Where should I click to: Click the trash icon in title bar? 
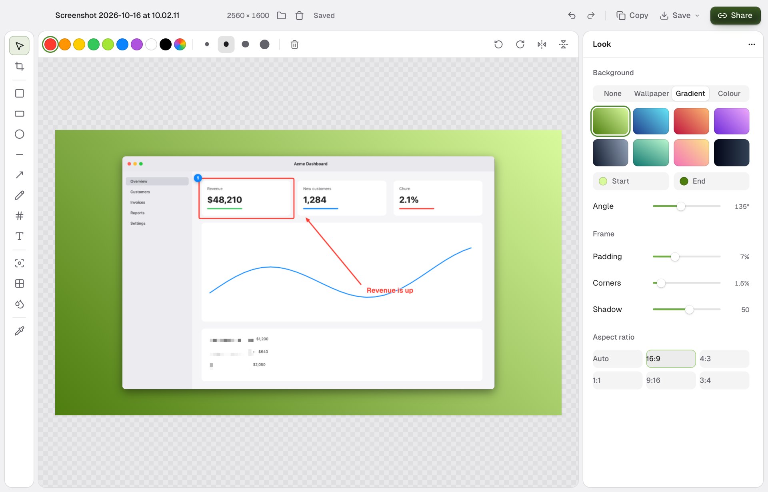pyautogui.click(x=299, y=16)
